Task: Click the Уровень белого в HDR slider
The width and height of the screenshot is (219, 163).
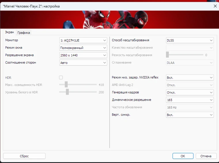Action: pos(78,92)
